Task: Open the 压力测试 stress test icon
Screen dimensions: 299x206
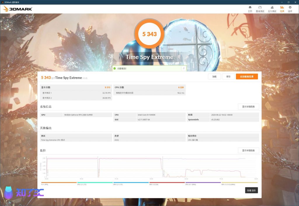Action: click(272, 9)
